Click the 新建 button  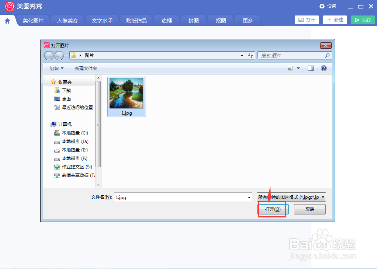(335, 20)
